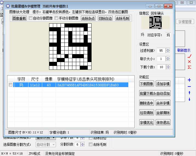This screenshot has height=156, width=196.
Task: Toggle the 去除毛刺 checkbox in the background window
Action: (x=90, y=144)
